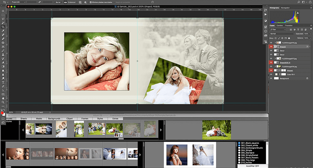The width and height of the screenshot is (313, 168).
Task: Open the Proporción ratio dropdown
Action: point(18,2)
